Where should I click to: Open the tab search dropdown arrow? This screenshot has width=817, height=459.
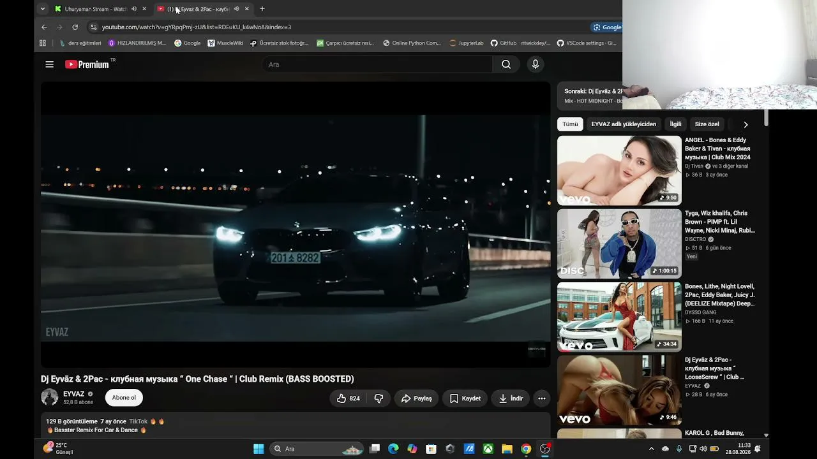42,9
